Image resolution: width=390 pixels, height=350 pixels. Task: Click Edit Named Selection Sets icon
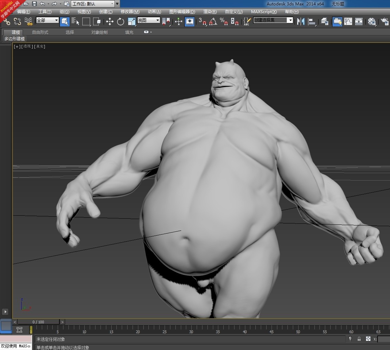coord(247,22)
